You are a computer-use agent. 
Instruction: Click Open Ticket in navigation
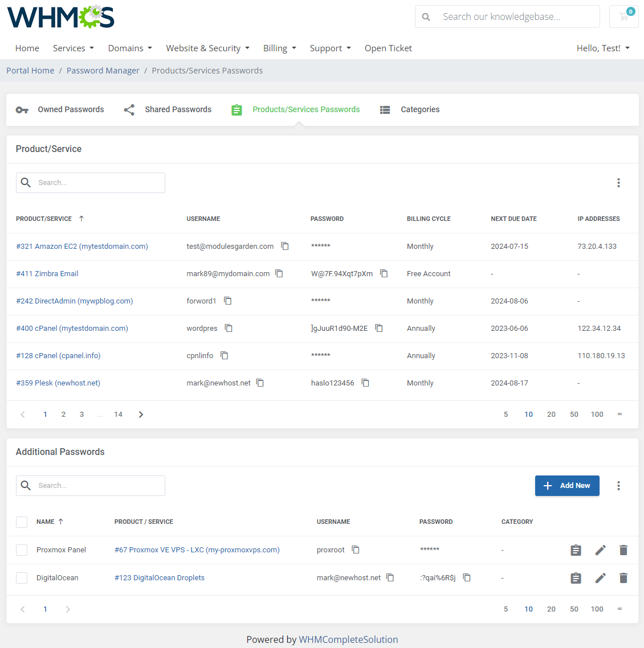tap(388, 48)
